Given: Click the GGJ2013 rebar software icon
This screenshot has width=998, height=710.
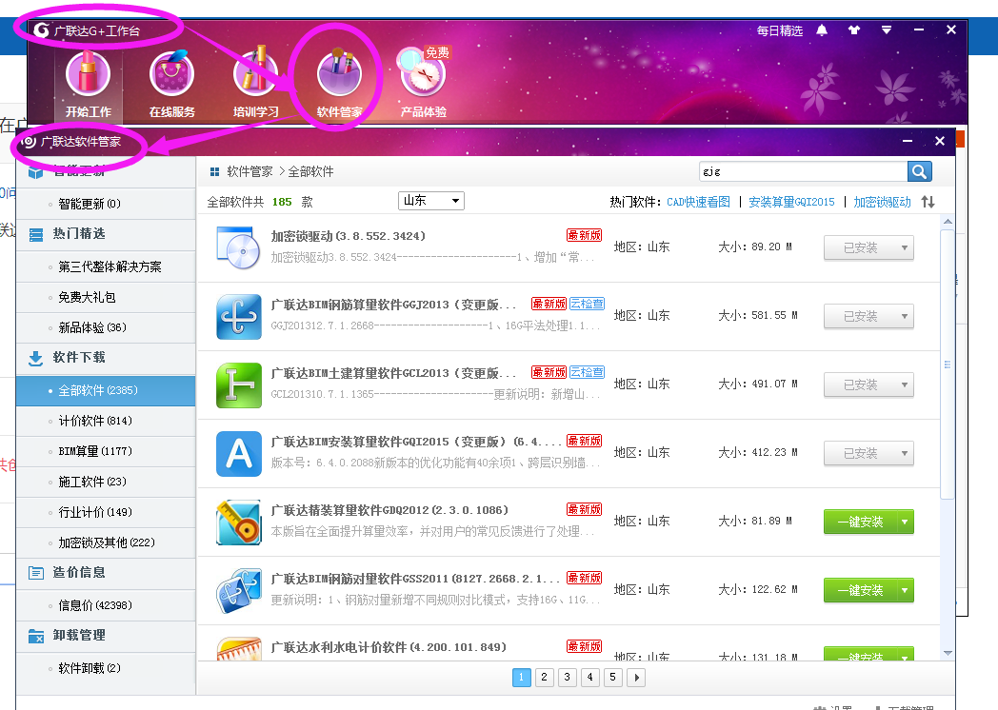Looking at the screenshot, I should point(239,316).
